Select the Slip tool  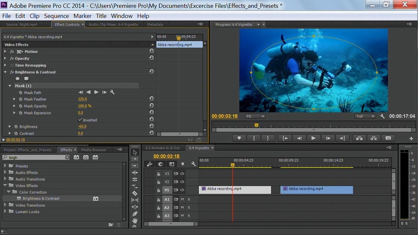coord(135,200)
